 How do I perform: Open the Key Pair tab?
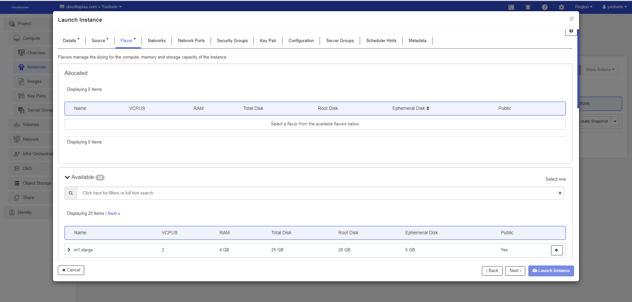pyautogui.click(x=268, y=41)
